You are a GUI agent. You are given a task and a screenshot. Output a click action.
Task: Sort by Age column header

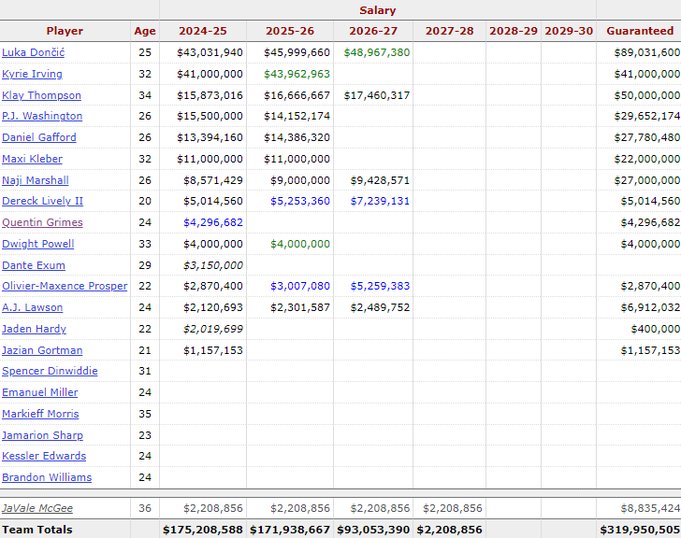145,31
